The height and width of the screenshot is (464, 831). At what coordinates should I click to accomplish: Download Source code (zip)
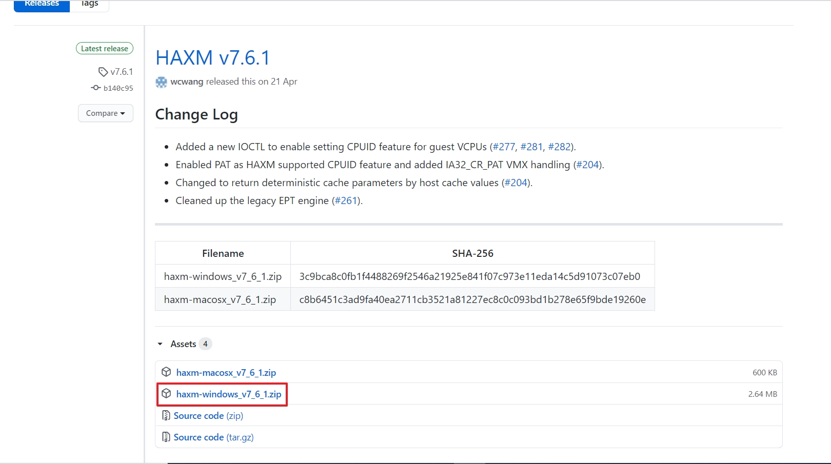[x=208, y=416]
